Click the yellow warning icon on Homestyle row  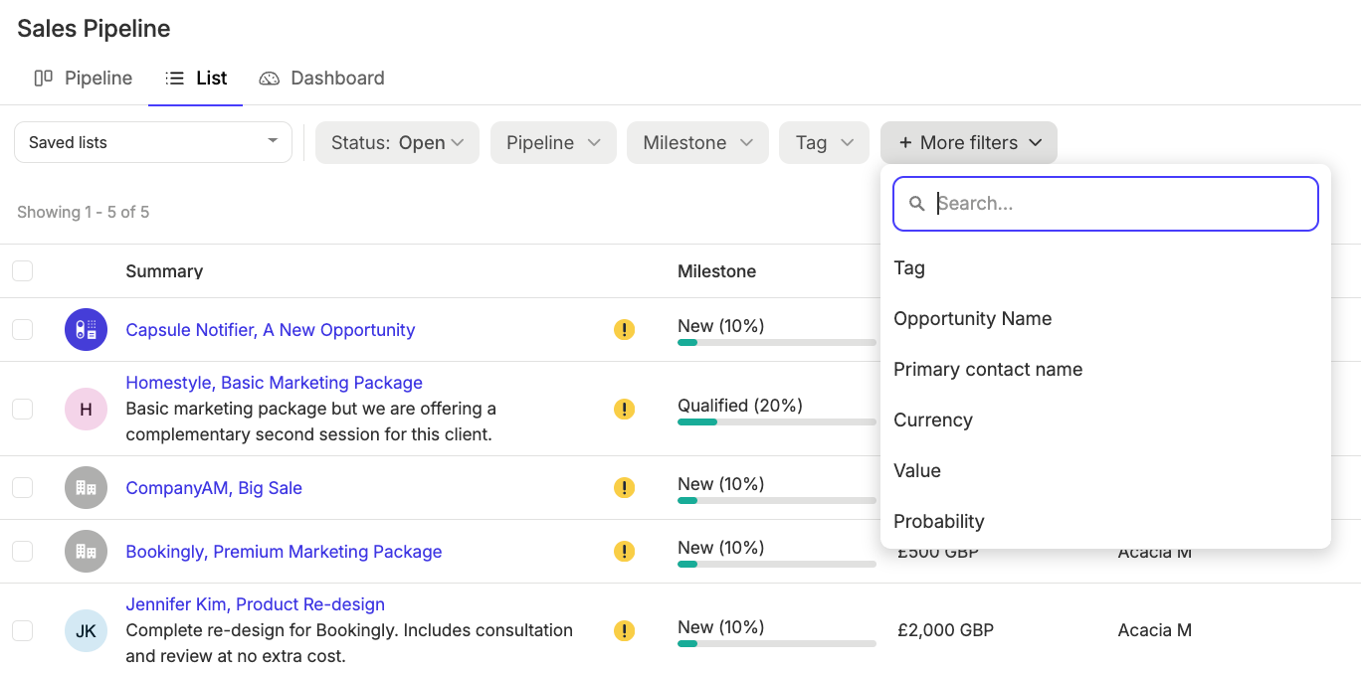point(624,409)
